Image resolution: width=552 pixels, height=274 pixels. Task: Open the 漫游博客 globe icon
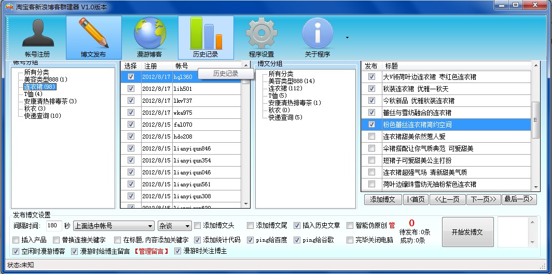coord(149,38)
